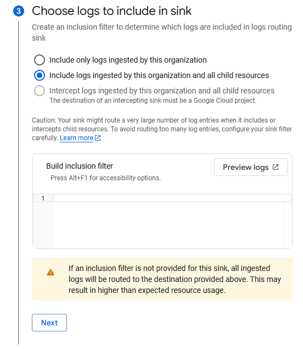
Task: Click the "Choose logs to include in sink" heading
Action: pyautogui.click(x=111, y=11)
